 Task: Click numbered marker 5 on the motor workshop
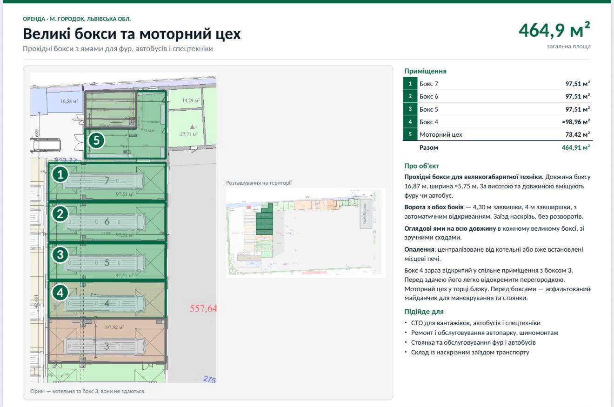click(x=96, y=140)
